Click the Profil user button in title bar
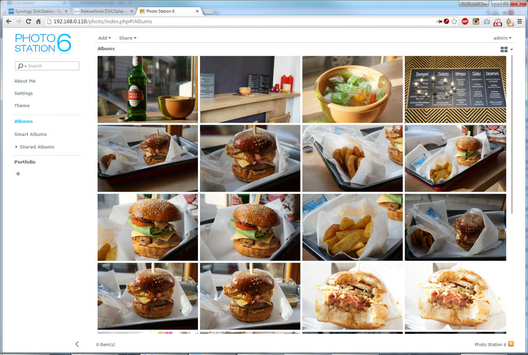 [x=474, y=4]
